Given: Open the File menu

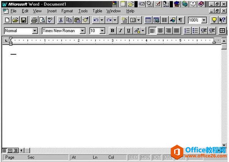Looking at the screenshot, I should point(14,11).
